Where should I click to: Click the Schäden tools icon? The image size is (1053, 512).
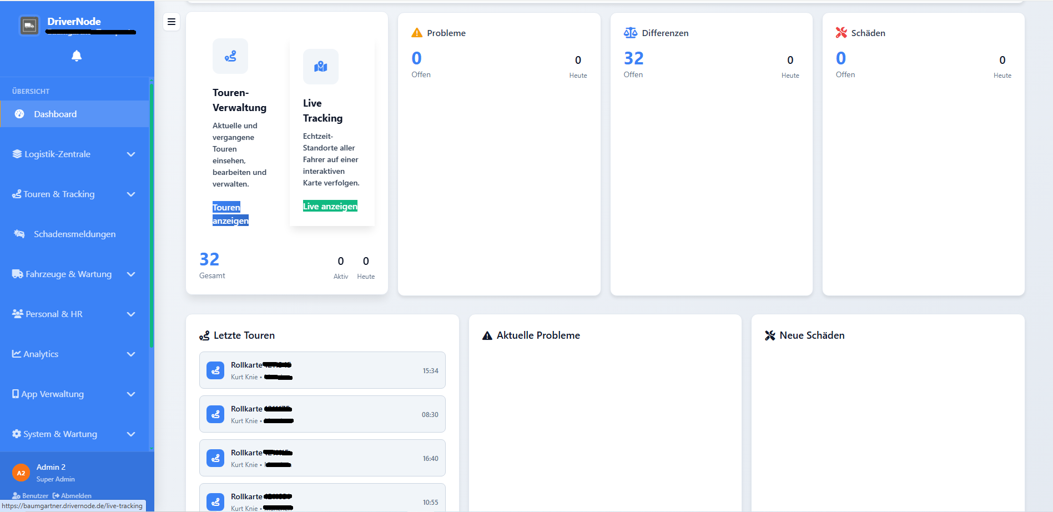tap(842, 33)
